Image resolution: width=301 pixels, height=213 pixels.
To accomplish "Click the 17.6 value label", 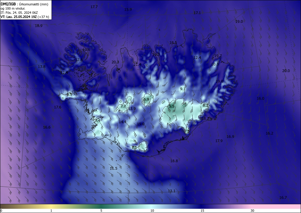I will [57, 107].
